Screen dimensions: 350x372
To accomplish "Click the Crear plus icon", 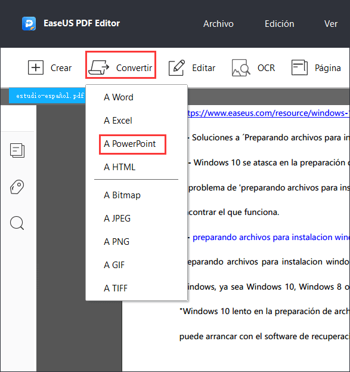I will click(36, 67).
